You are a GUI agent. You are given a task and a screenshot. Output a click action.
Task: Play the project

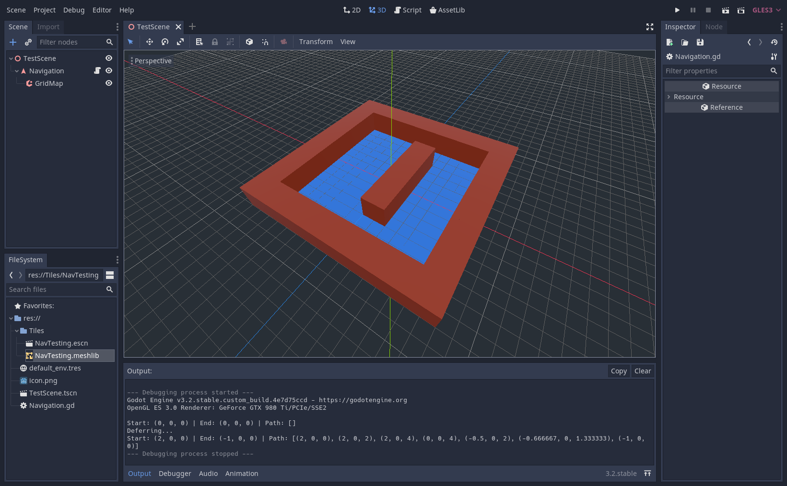pyautogui.click(x=677, y=10)
